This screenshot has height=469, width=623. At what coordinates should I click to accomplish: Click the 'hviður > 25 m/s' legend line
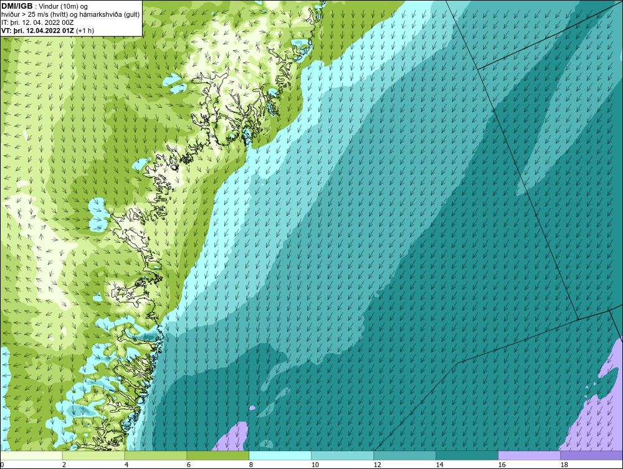click(70, 14)
